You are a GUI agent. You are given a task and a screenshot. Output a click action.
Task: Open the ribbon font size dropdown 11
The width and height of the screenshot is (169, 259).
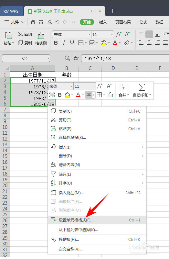112,35
